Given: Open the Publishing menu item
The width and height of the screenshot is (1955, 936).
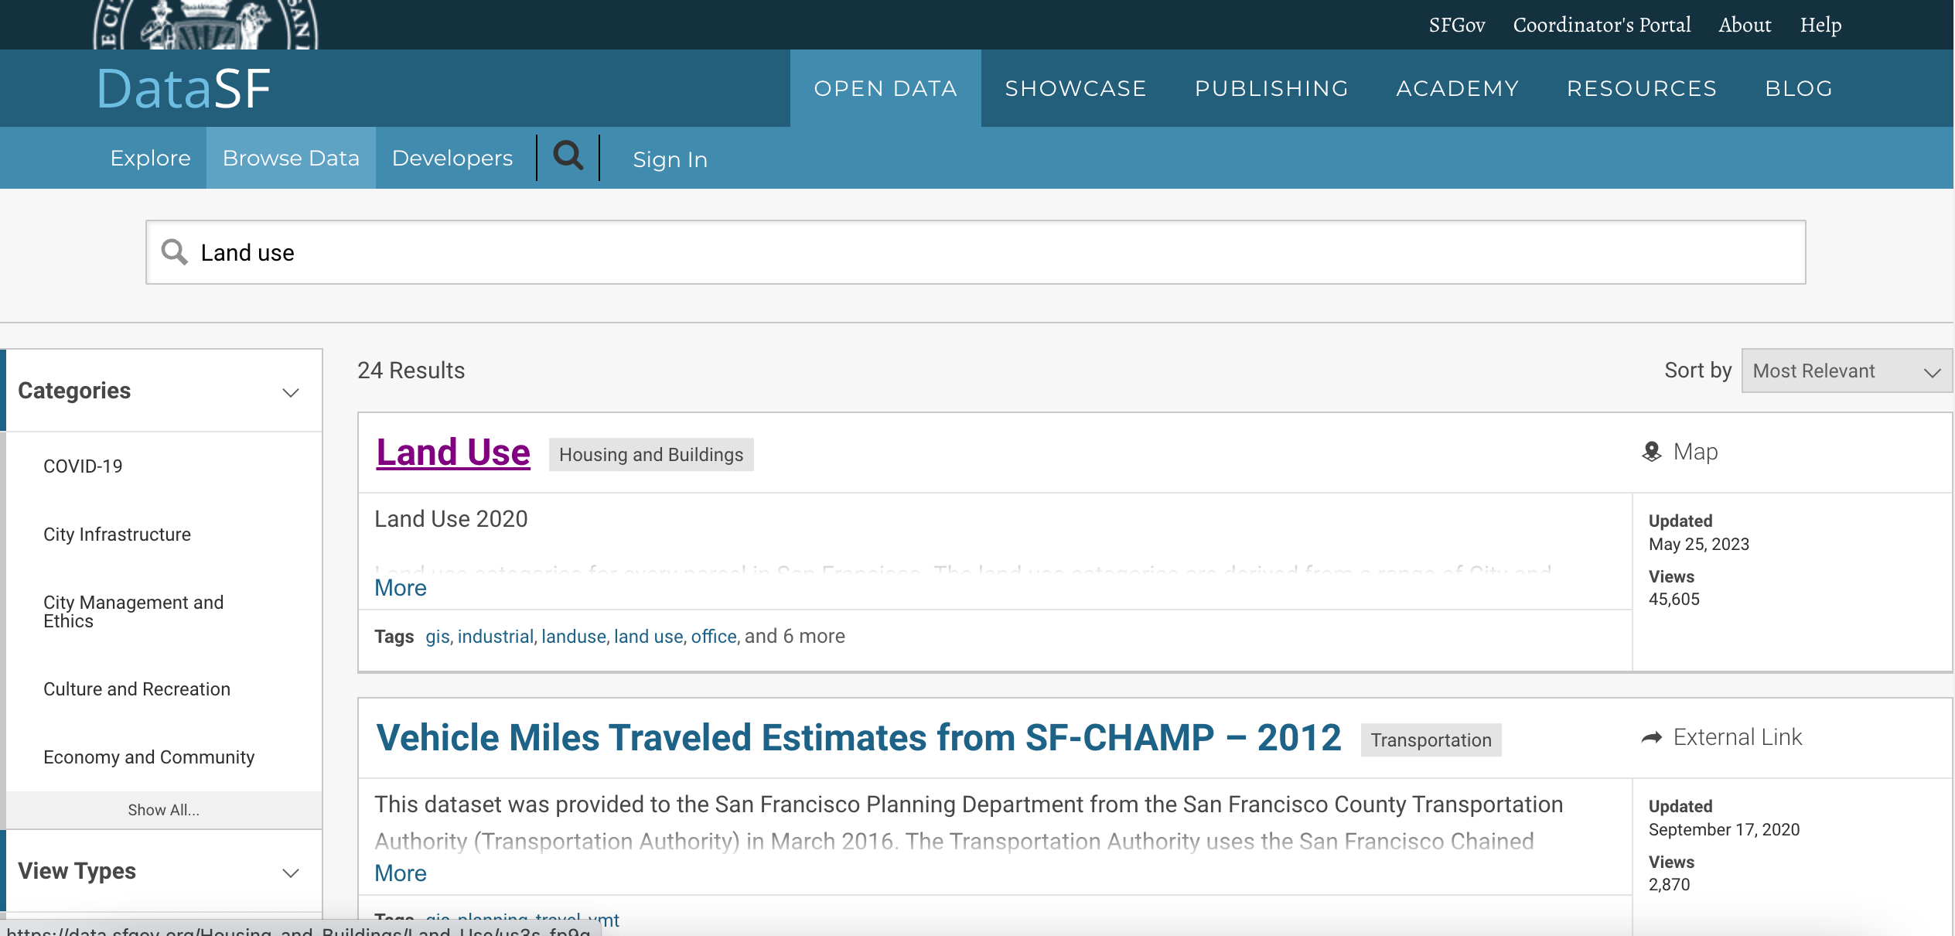Looking at the screenshot, I should 1271,88.
